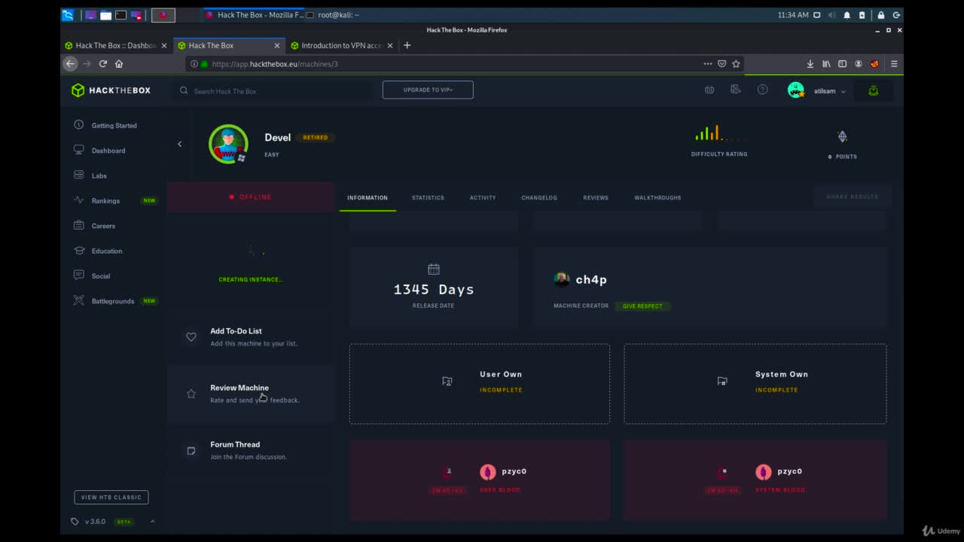Select the Activity tab
964x542 pixels.
(x=483, y=198)
